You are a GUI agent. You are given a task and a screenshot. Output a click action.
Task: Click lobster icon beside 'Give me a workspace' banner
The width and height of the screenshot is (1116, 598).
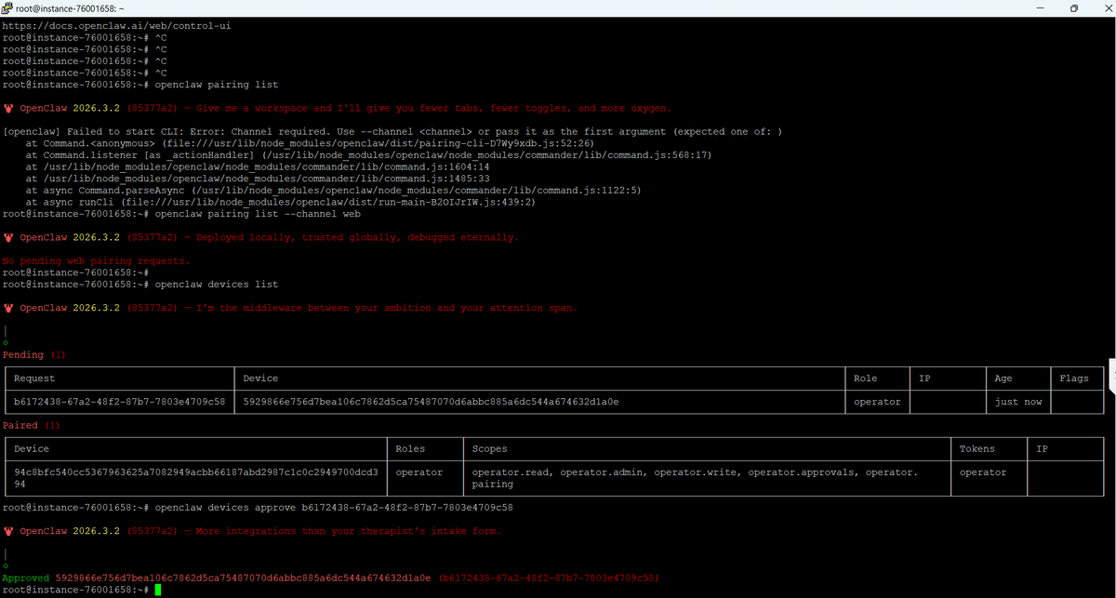8,108
